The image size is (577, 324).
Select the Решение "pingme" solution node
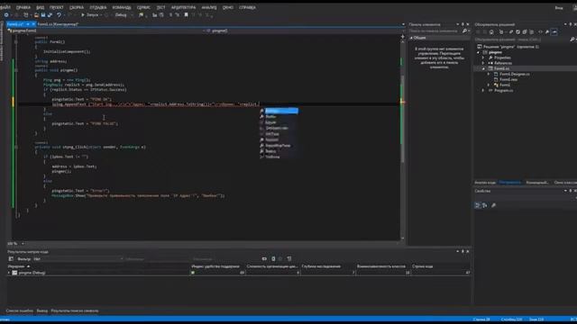click(508, 47)
